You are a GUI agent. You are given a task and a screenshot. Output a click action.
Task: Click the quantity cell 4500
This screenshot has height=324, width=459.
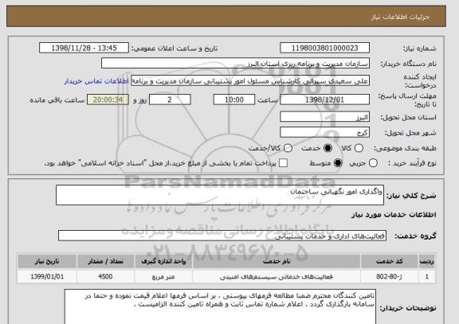point(105,276)
